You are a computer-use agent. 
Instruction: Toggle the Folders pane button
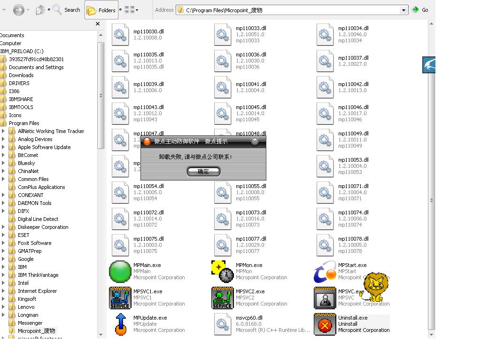(101, 10)
